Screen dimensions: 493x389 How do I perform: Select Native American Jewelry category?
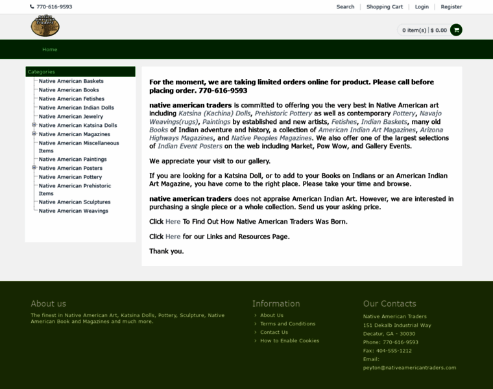(x=71, y=116)
